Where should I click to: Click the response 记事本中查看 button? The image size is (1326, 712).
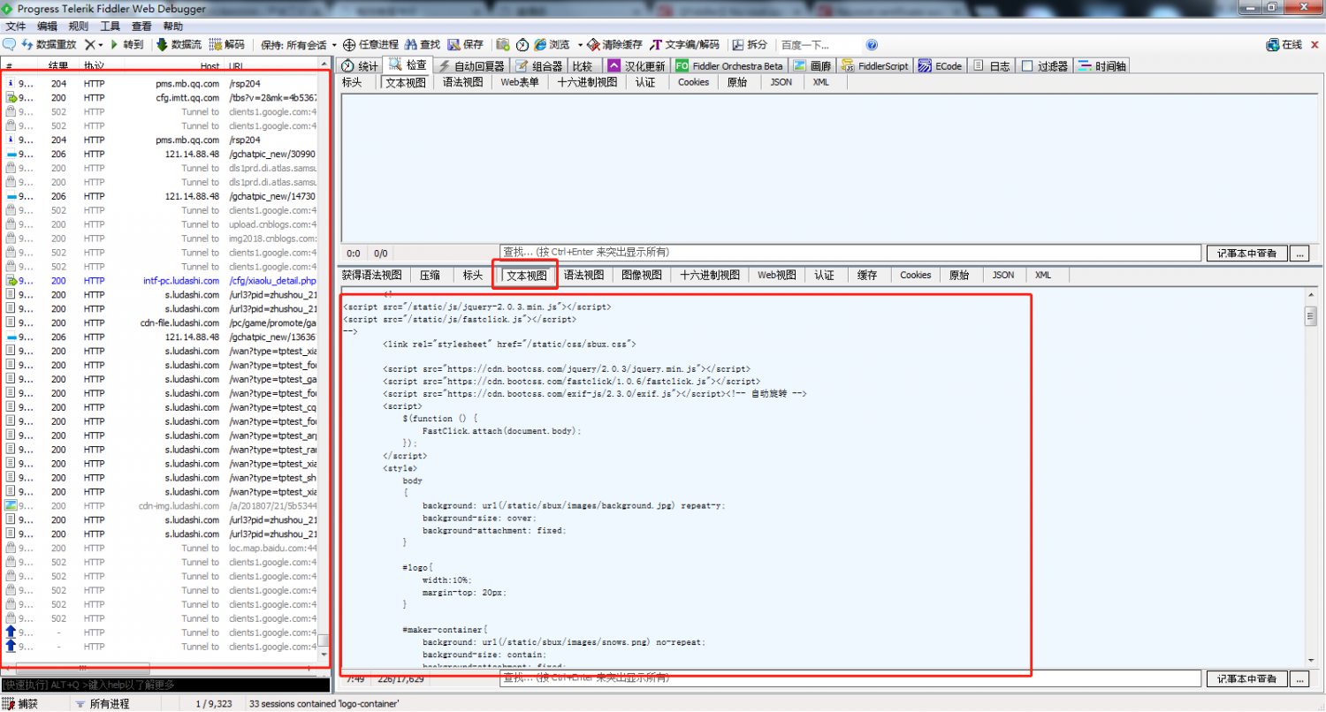(x=1246, y=678)
